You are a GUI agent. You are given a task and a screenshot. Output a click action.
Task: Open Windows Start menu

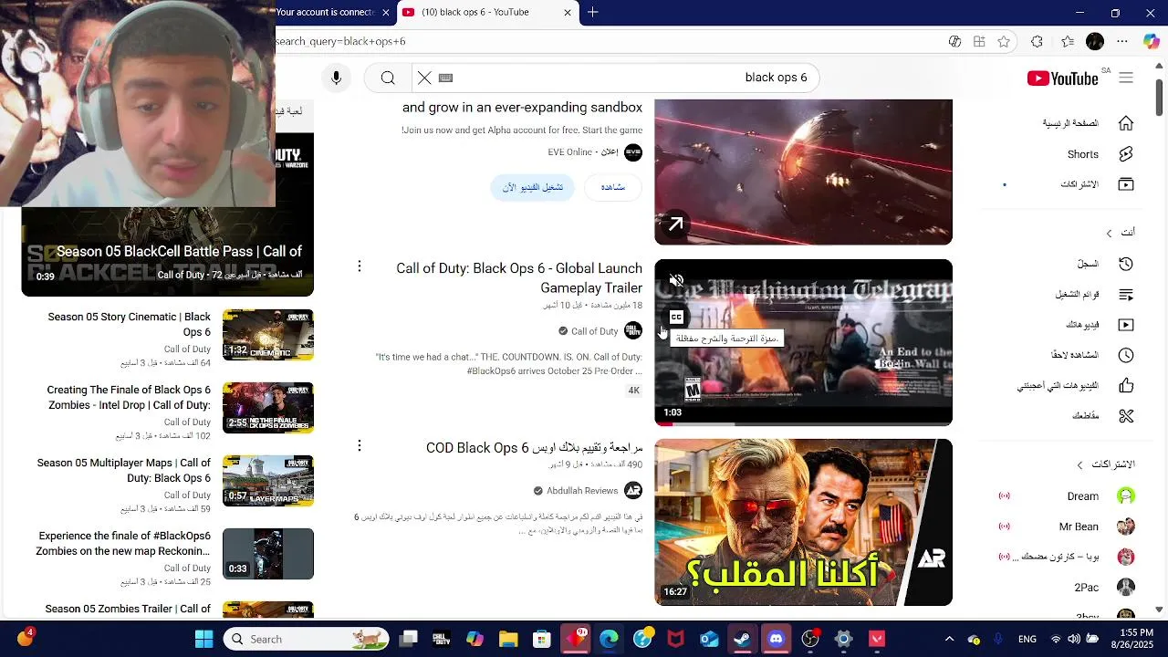(x=203, y=639)
